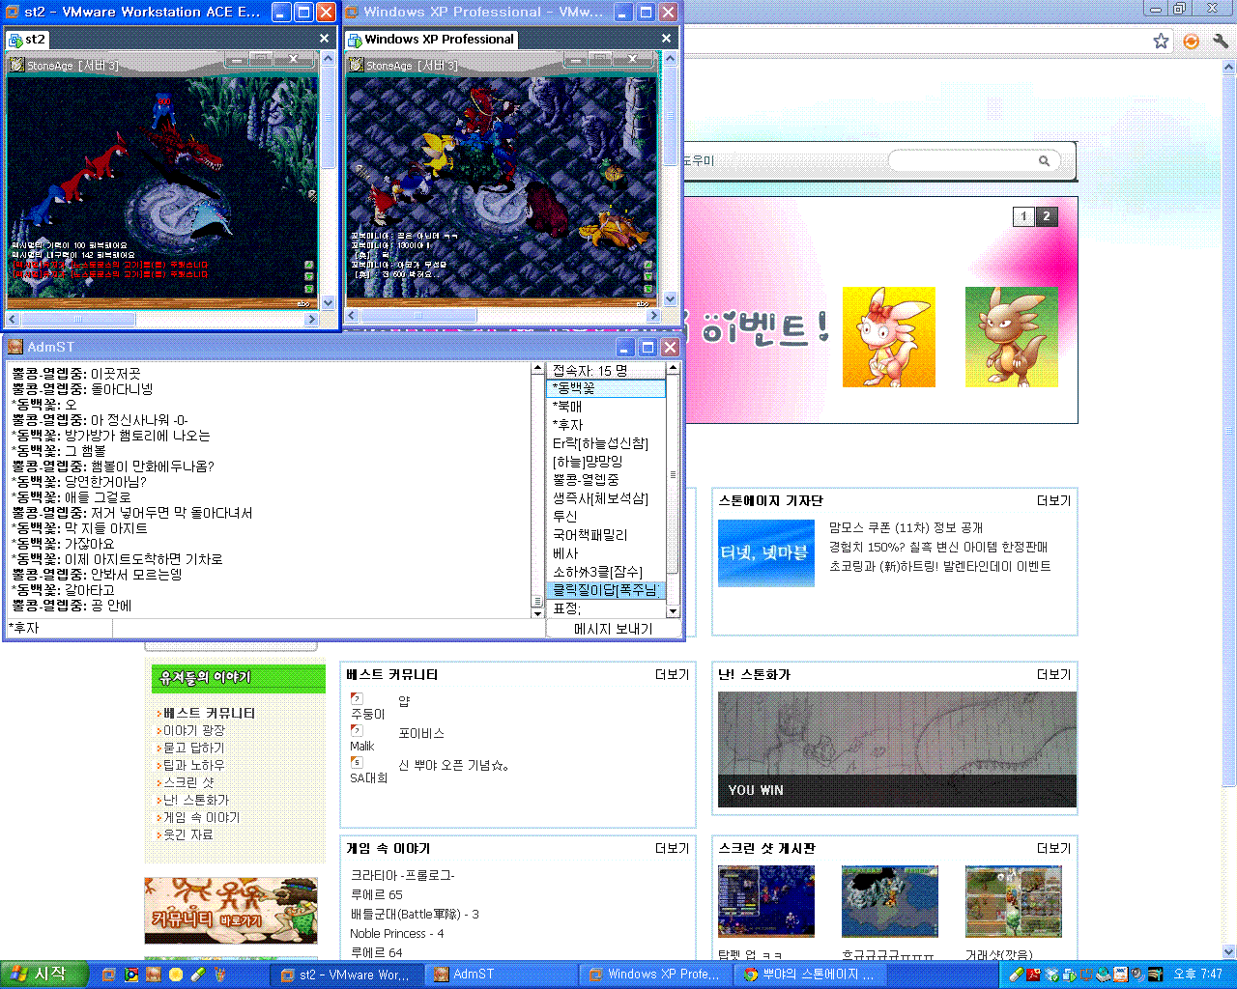The width and height of the screenshot is (1237, 989).
Task: Switch to 뿌야의 스톤에이지 Chrome taskbar button
Action: tap(810, 975)
